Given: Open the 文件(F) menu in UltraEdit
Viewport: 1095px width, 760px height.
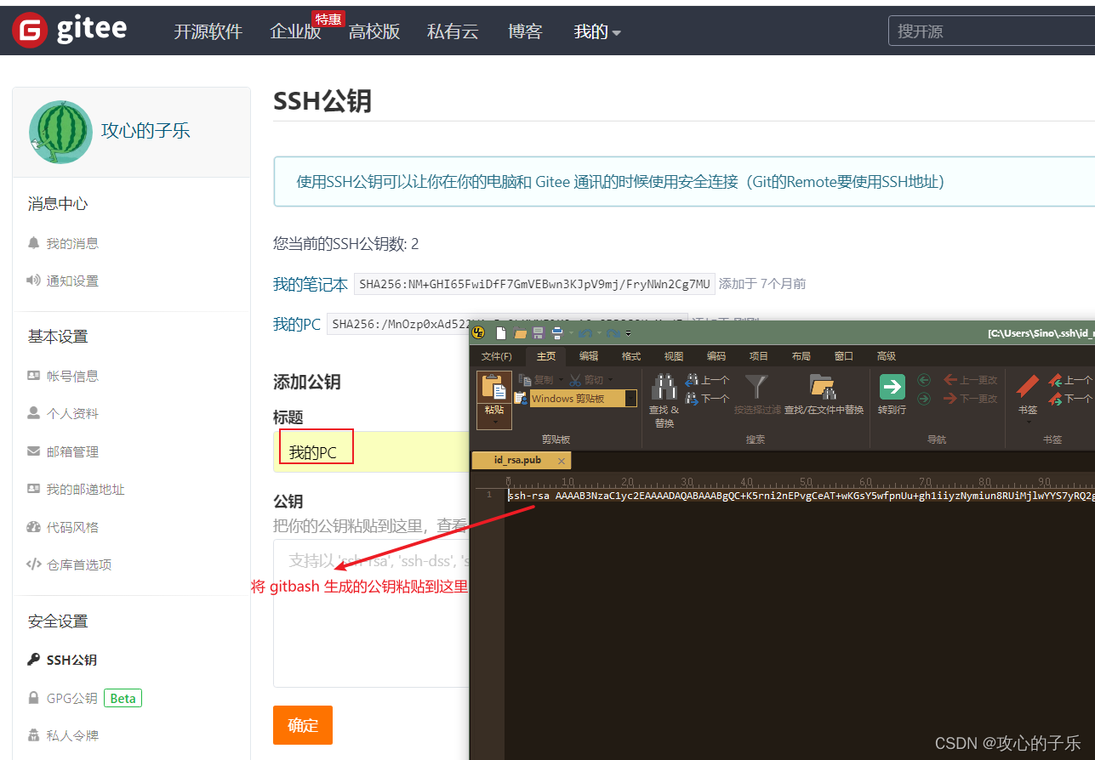Looking at the screenshot, I should 497,356.
